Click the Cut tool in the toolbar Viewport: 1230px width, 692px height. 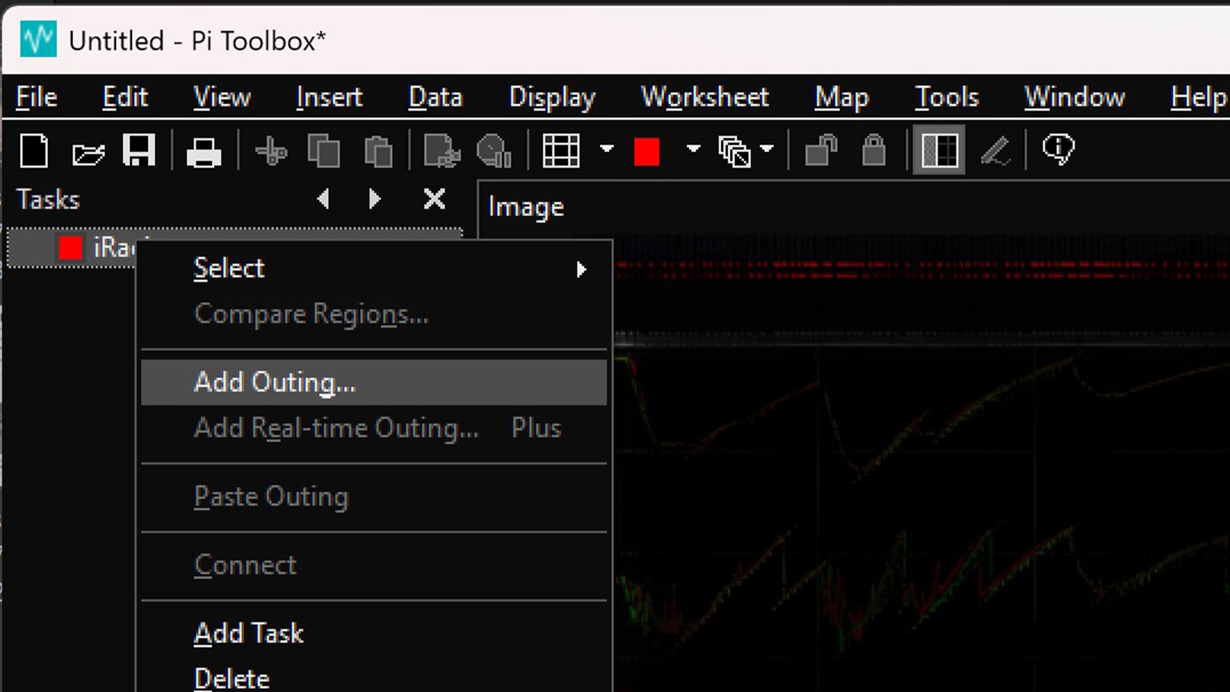coord(270,151)
